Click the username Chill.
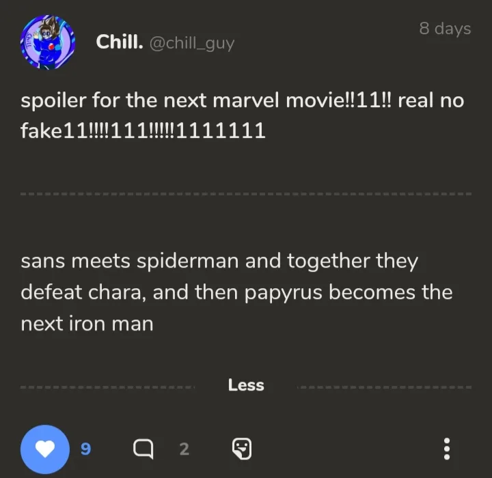The image size is (492, 478). tap(119, 42)
